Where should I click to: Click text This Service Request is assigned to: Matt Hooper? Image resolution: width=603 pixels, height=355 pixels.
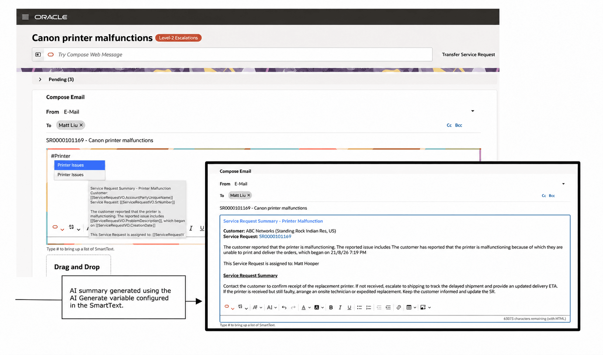(x=271, y=263)
